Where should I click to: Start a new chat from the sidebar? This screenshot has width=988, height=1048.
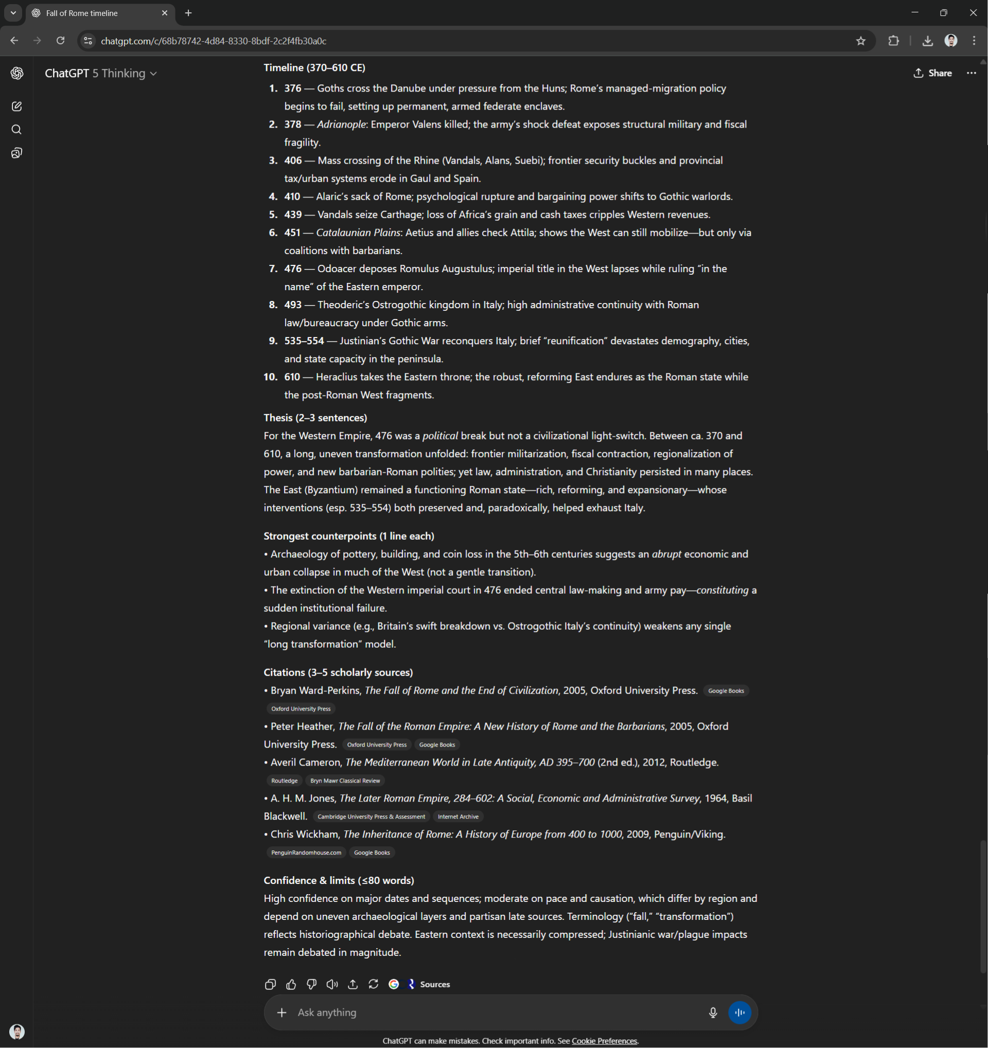17,106
